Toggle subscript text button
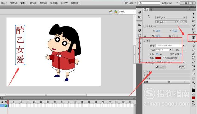Viewport: 197px width, 114px height. point(183,67)
